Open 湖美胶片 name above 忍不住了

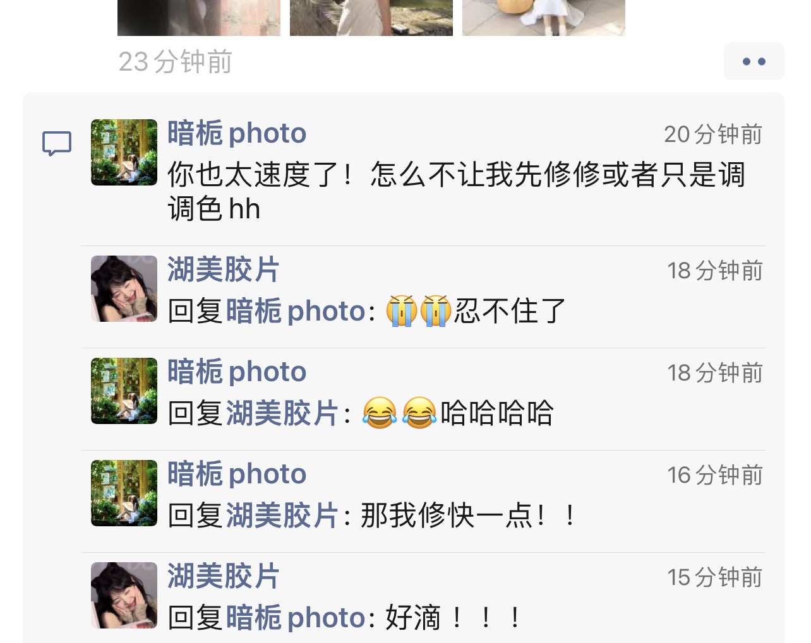click(x=223, y=269)
